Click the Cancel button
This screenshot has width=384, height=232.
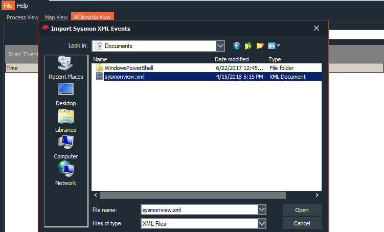tap(302, 223)
